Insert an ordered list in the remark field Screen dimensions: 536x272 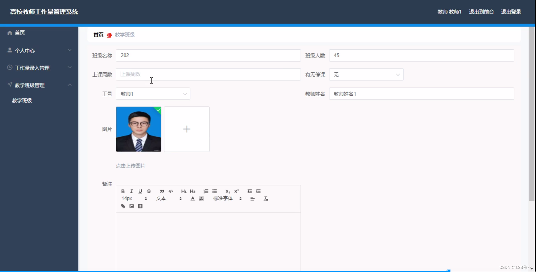pos(206,191)
